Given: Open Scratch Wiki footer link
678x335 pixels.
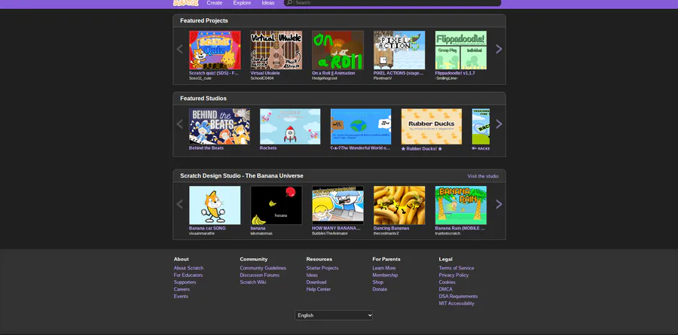Looking at the screenshot, I should pyautogui.click(x=253, y=282).
